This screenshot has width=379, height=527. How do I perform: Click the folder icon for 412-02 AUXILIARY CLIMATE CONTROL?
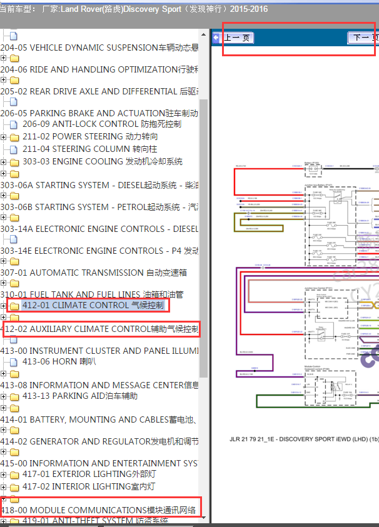[14, 318]
